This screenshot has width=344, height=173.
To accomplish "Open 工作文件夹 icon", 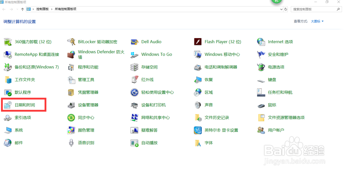I will (x=8, y=80).
